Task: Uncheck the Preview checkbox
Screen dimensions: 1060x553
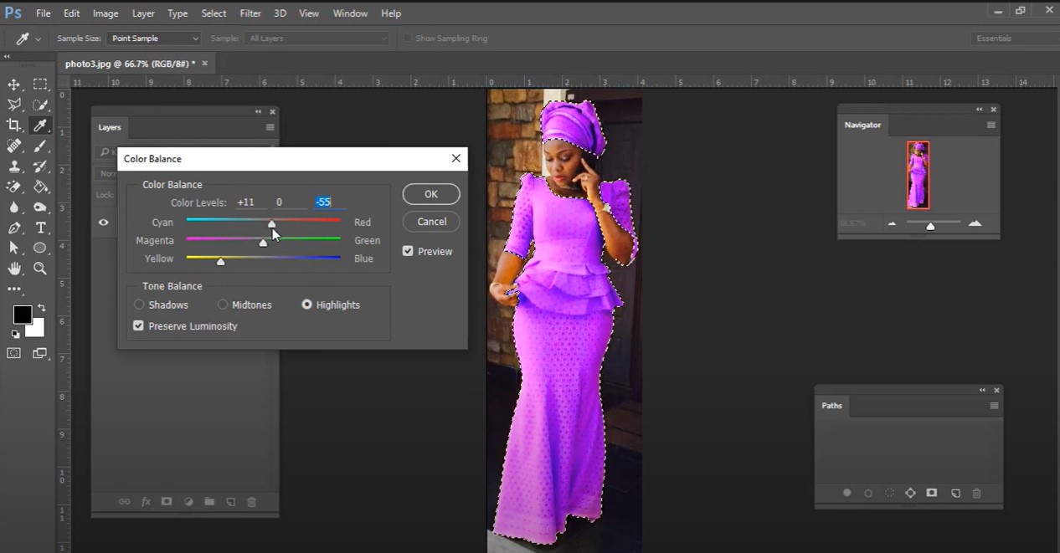Action: point(408,251)
